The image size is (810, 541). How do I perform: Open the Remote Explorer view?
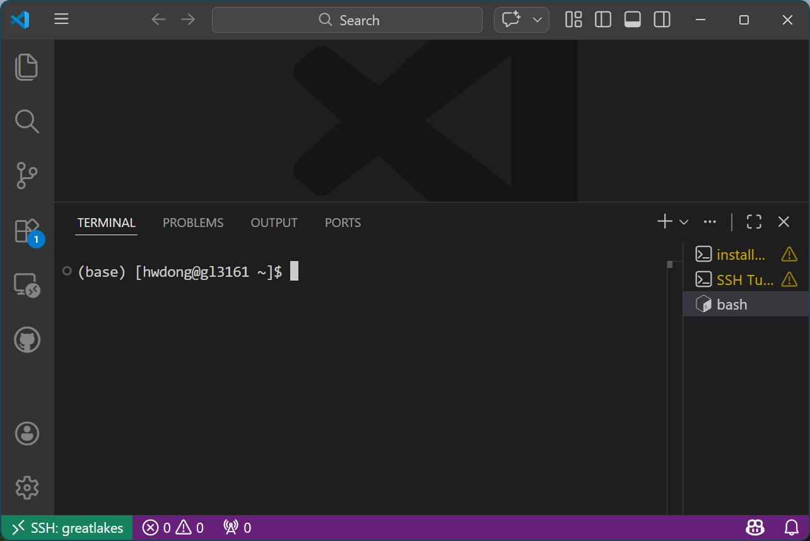(26, 285)
